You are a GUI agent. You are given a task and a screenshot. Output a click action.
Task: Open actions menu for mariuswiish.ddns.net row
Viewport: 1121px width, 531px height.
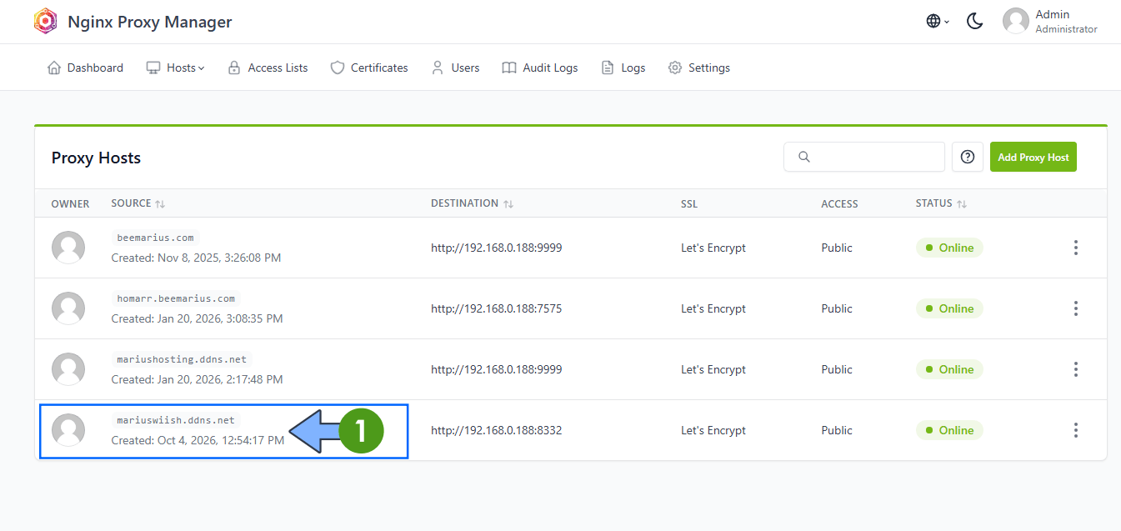pyautogui.click(x=1076, y=430)
